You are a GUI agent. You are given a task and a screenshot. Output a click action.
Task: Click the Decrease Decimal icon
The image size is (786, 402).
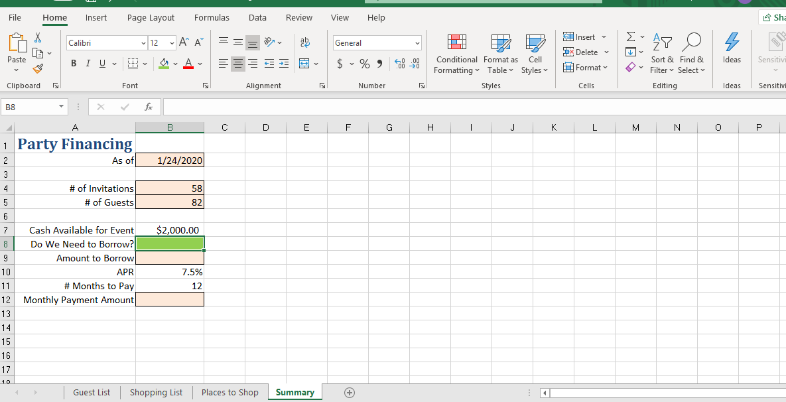[x=415, y=64]
